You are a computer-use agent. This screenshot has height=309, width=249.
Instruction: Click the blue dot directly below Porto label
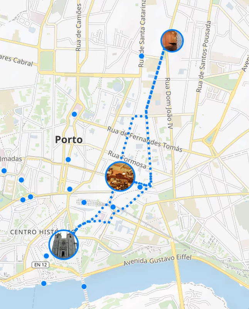tap(68, 160)
